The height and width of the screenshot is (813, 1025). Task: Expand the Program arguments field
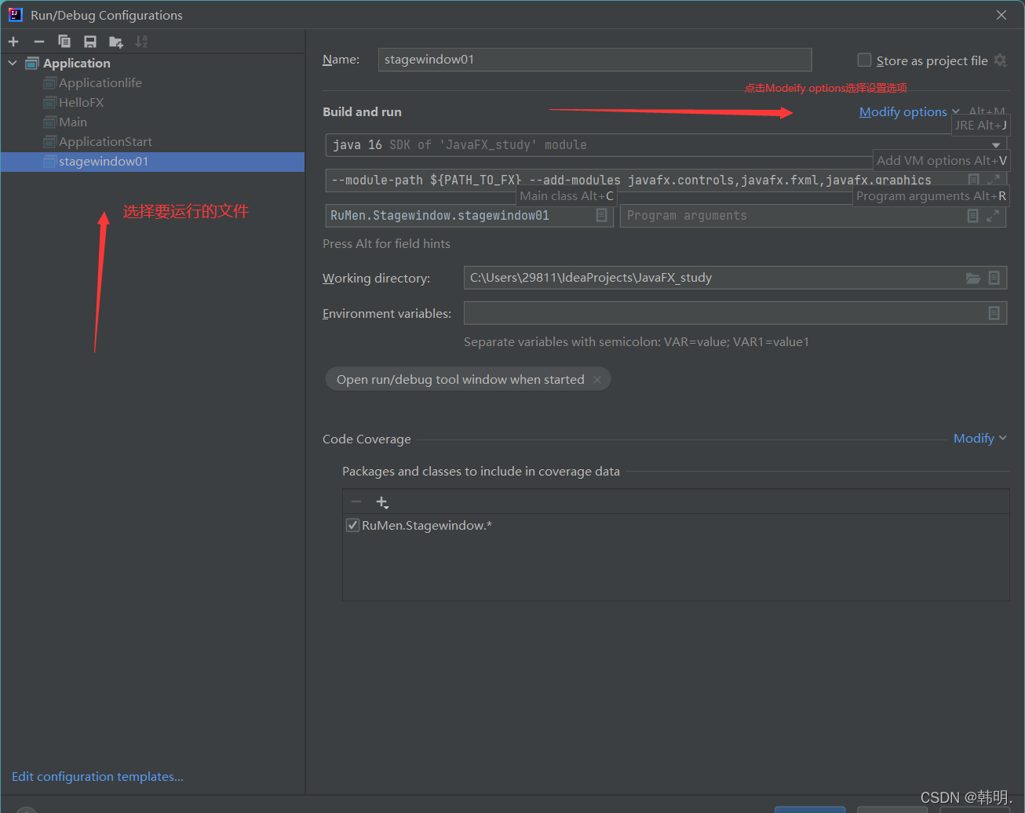[x=993, y=216]
